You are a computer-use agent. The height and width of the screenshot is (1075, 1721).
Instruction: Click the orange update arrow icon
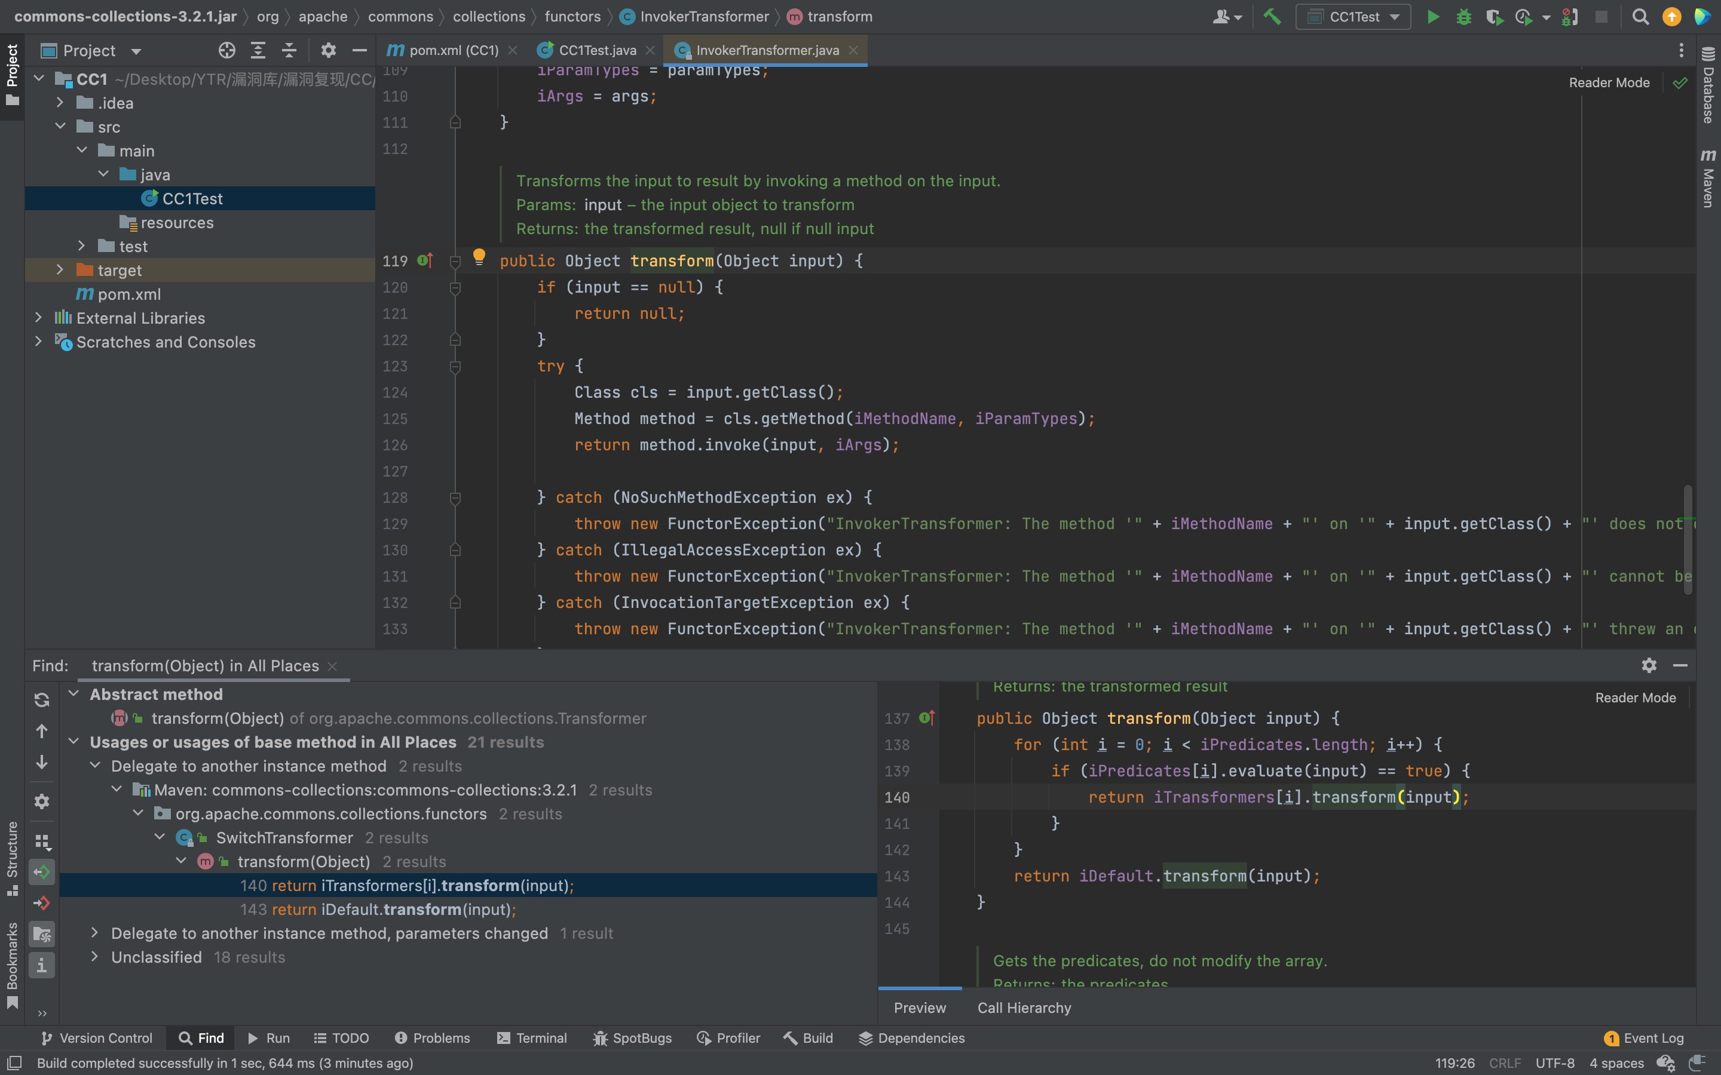click(x=1671, y=16)
